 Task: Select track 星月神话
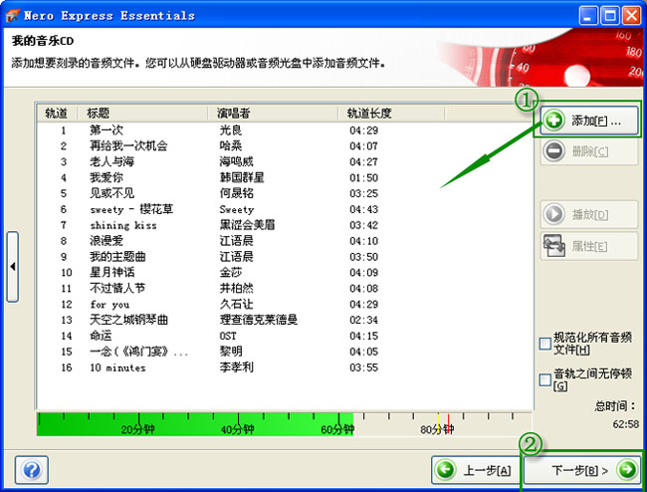[x=112, y=273]
